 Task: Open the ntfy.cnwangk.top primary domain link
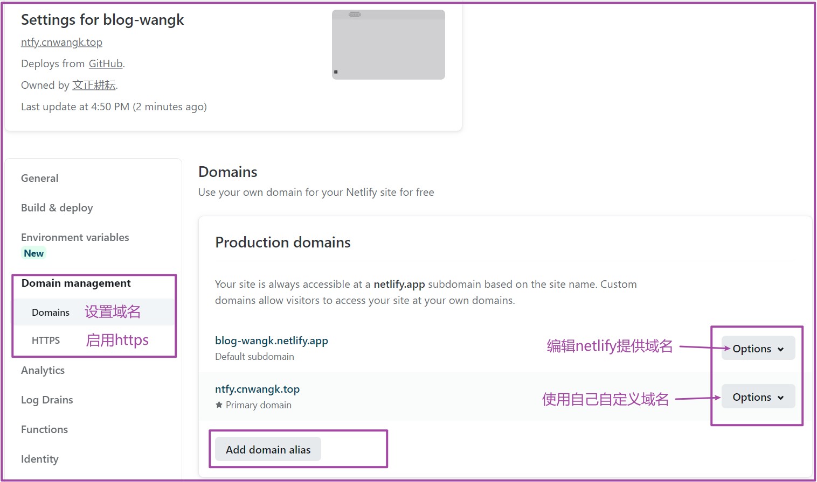click(x=258, y=389)
